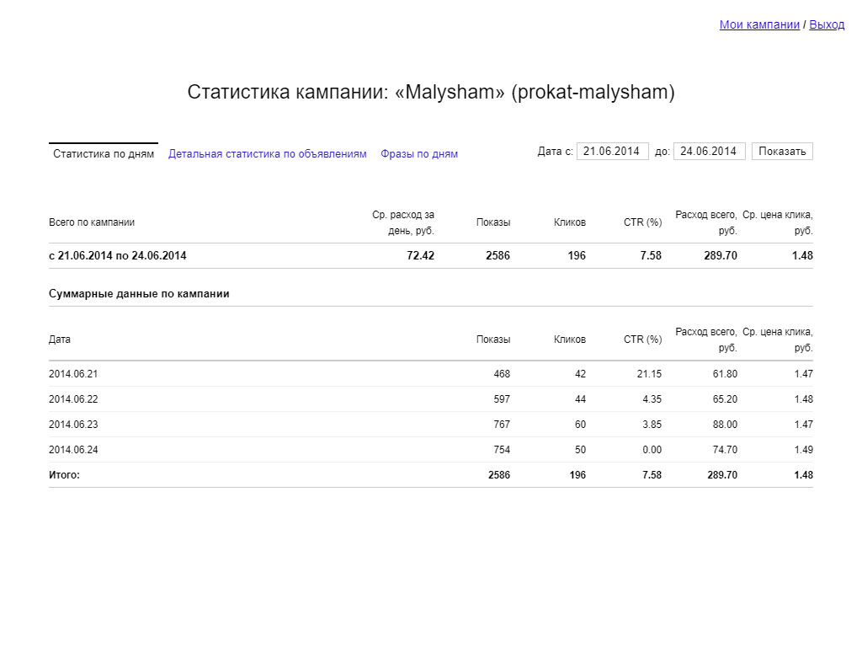The height and width of the screenshot is (647, 862).
Task: Open the Мои кампании link
Action: coord(759,24)
